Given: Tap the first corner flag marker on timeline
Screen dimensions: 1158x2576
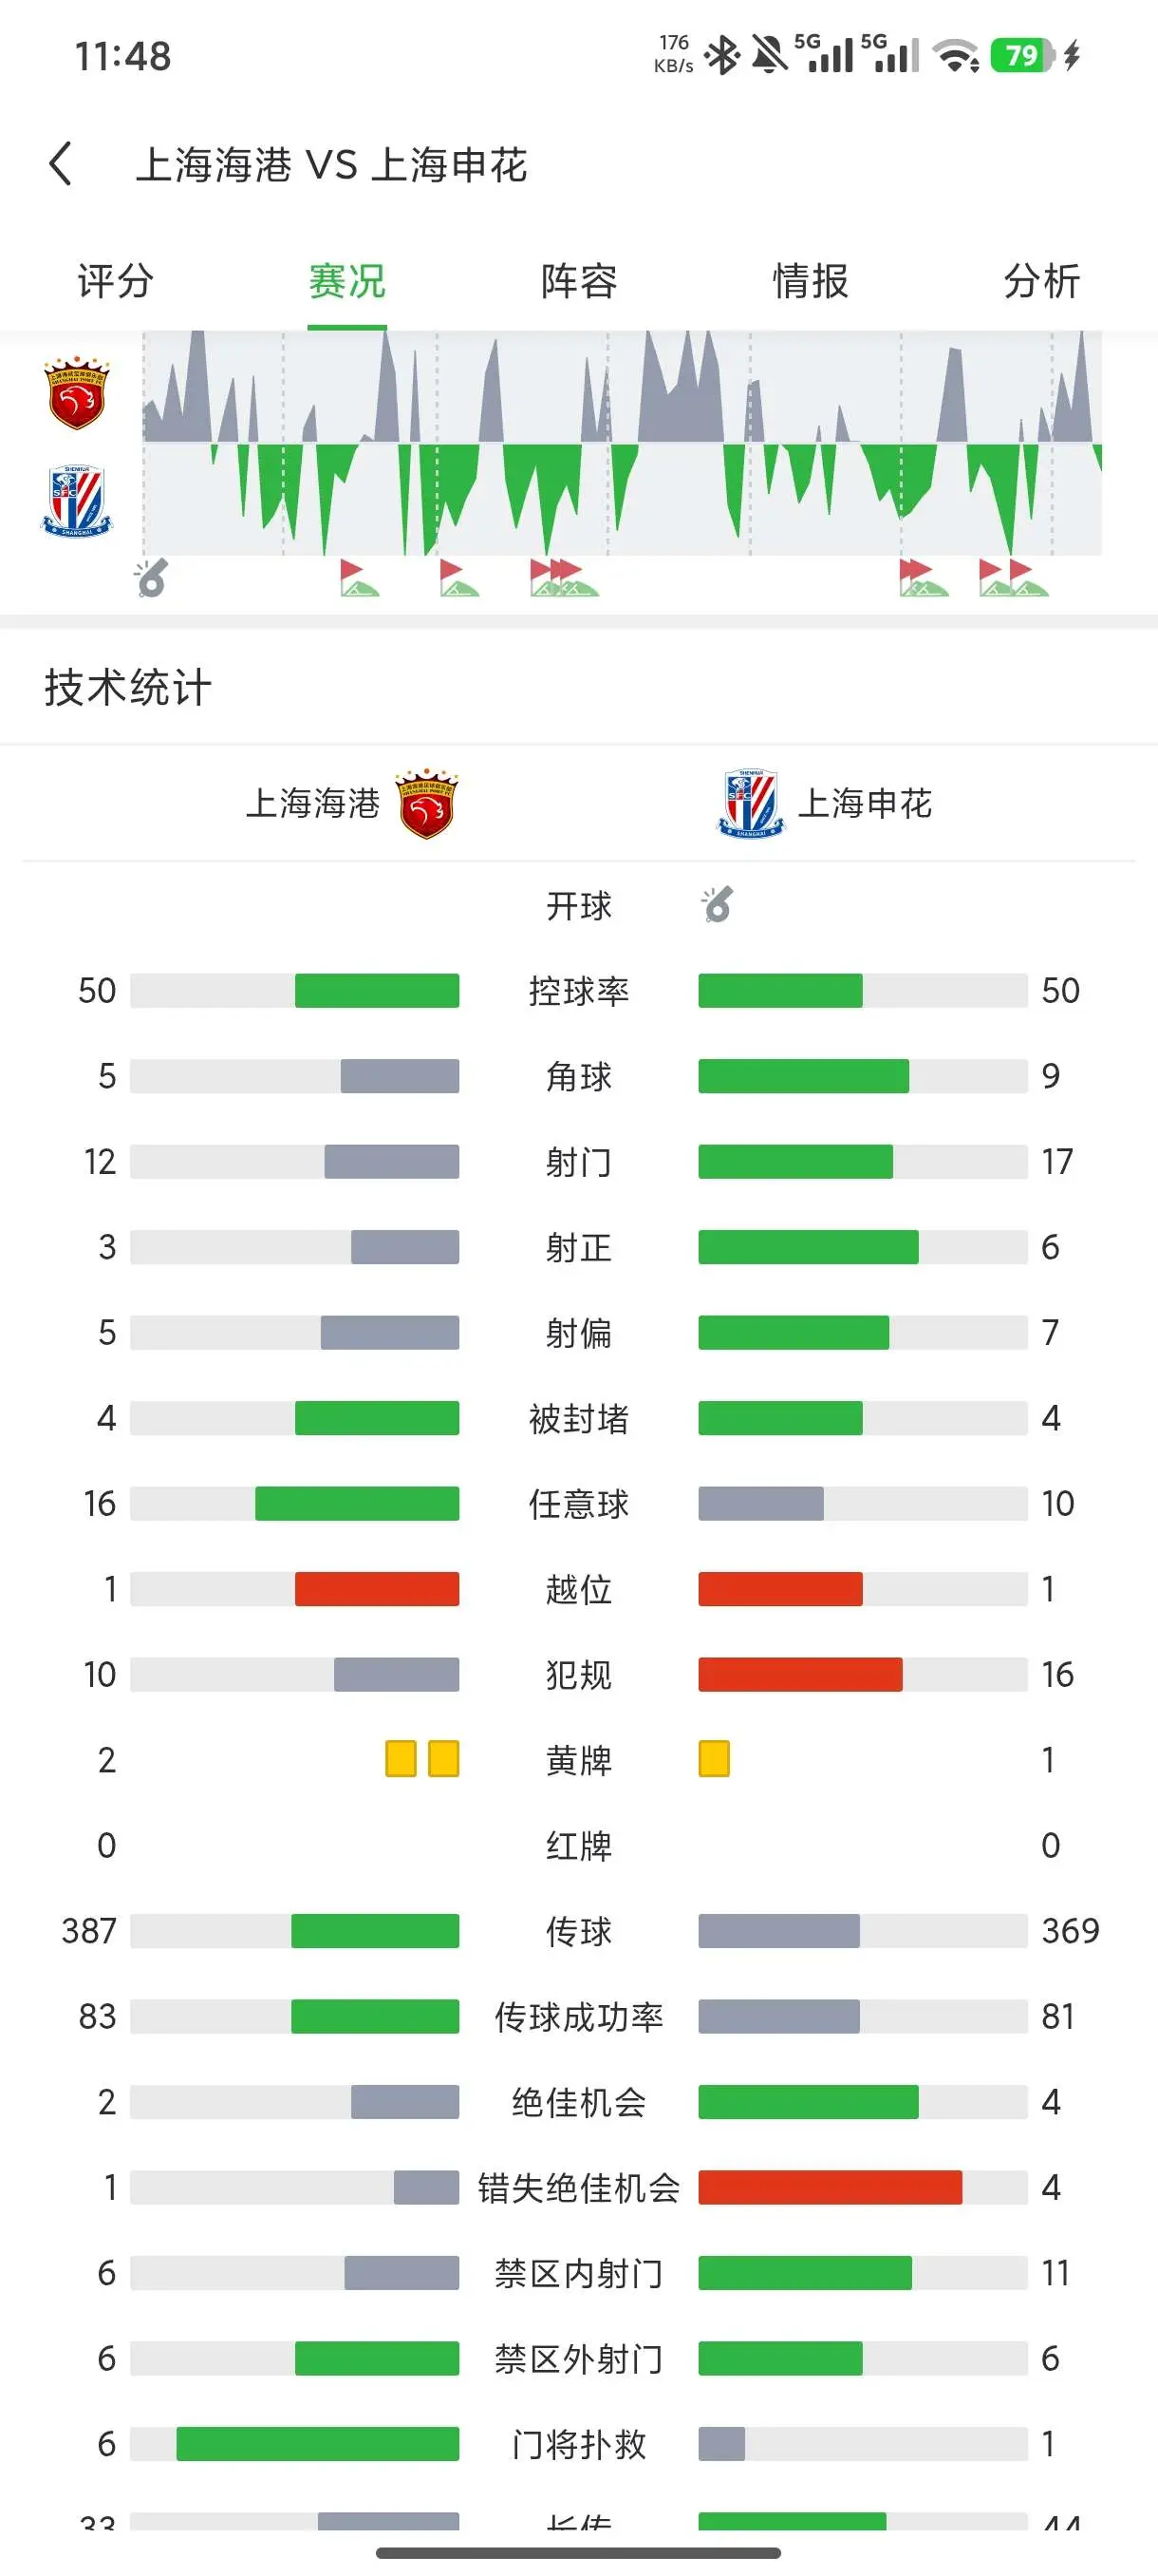Looking at the screenshot, I should point(358,578).
